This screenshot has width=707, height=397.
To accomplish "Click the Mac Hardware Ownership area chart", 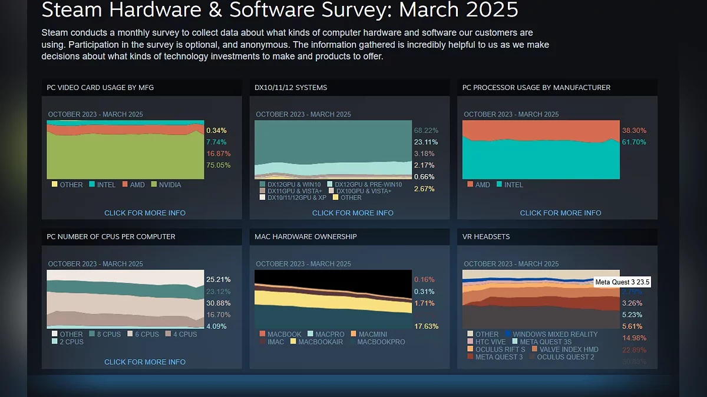I will (333, 299).
